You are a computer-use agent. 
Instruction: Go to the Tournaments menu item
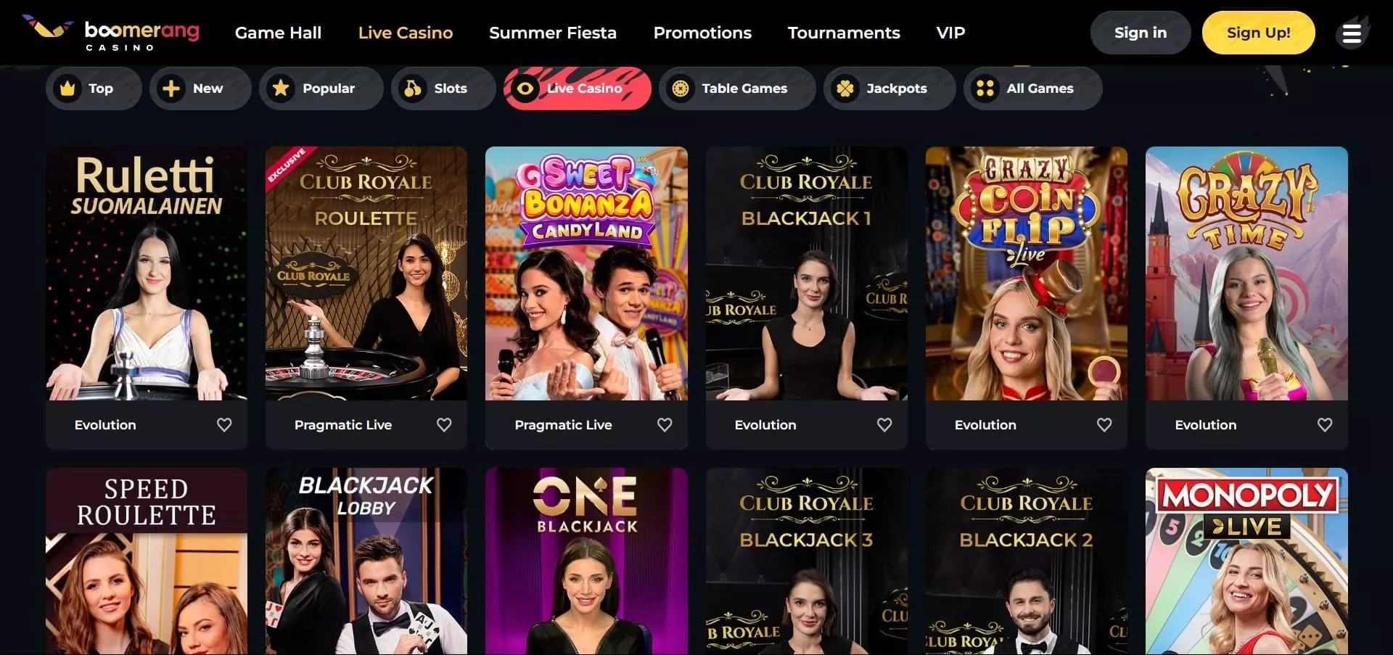pyautogui.click(x=844, y=33)
